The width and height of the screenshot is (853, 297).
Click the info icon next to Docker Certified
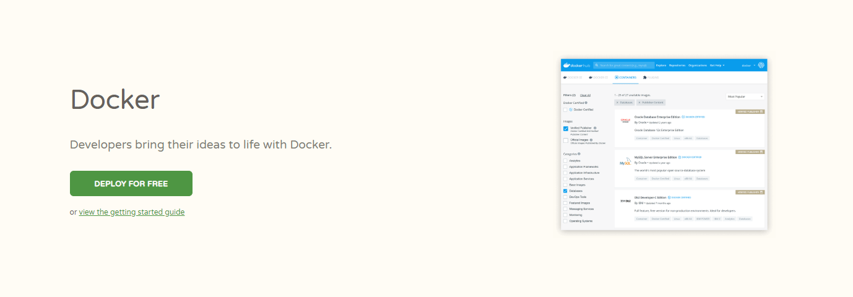tap(586, 103)
